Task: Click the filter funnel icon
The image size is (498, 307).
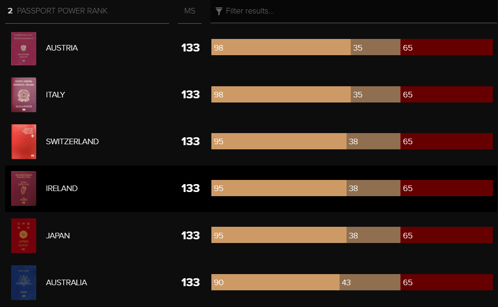Action: [x=219, y=12]
